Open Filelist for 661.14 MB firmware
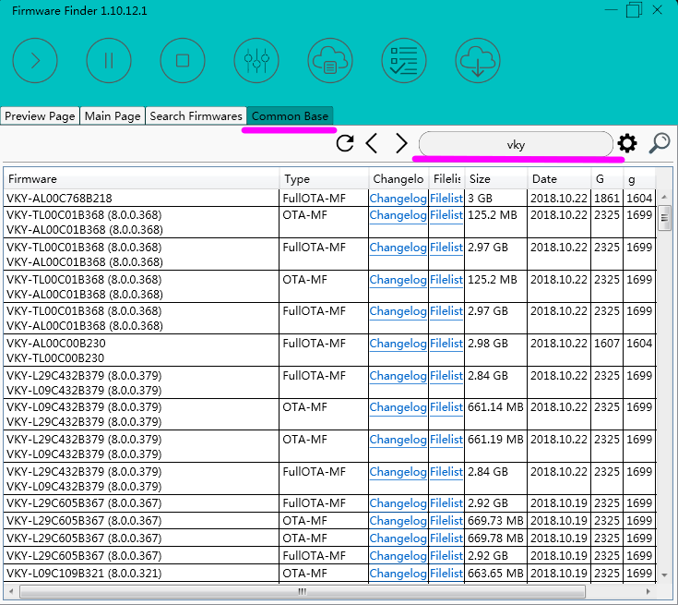The image size is (678, 605). coord(446,407)
